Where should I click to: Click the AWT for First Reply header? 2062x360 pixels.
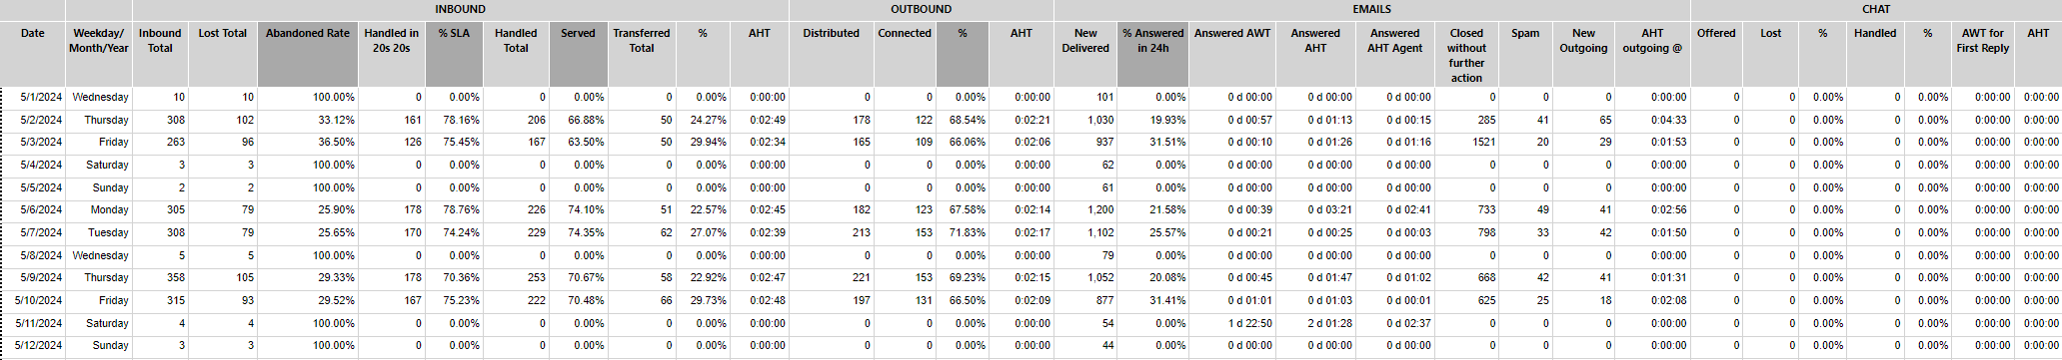[x=1982, y=54]
